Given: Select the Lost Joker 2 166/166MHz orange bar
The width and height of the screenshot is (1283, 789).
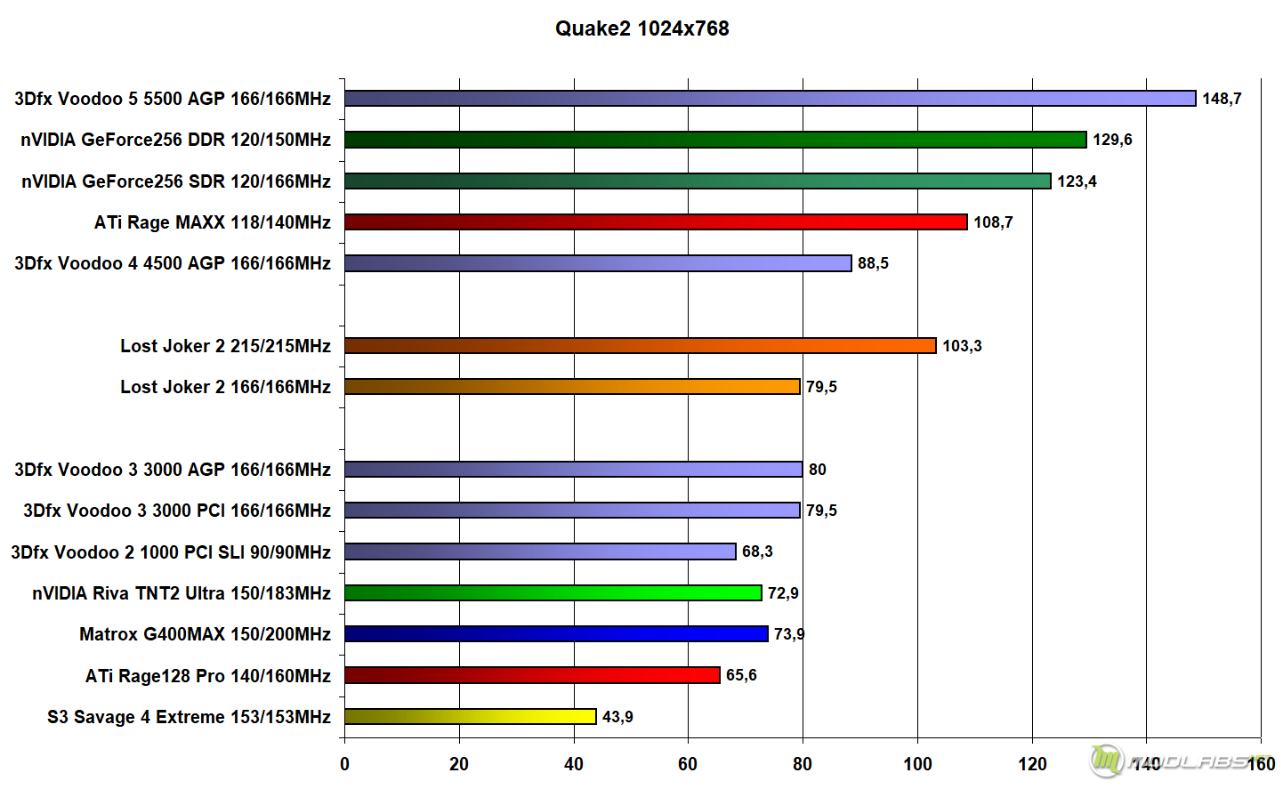Looking at the screenshot, I should point(572,387).
